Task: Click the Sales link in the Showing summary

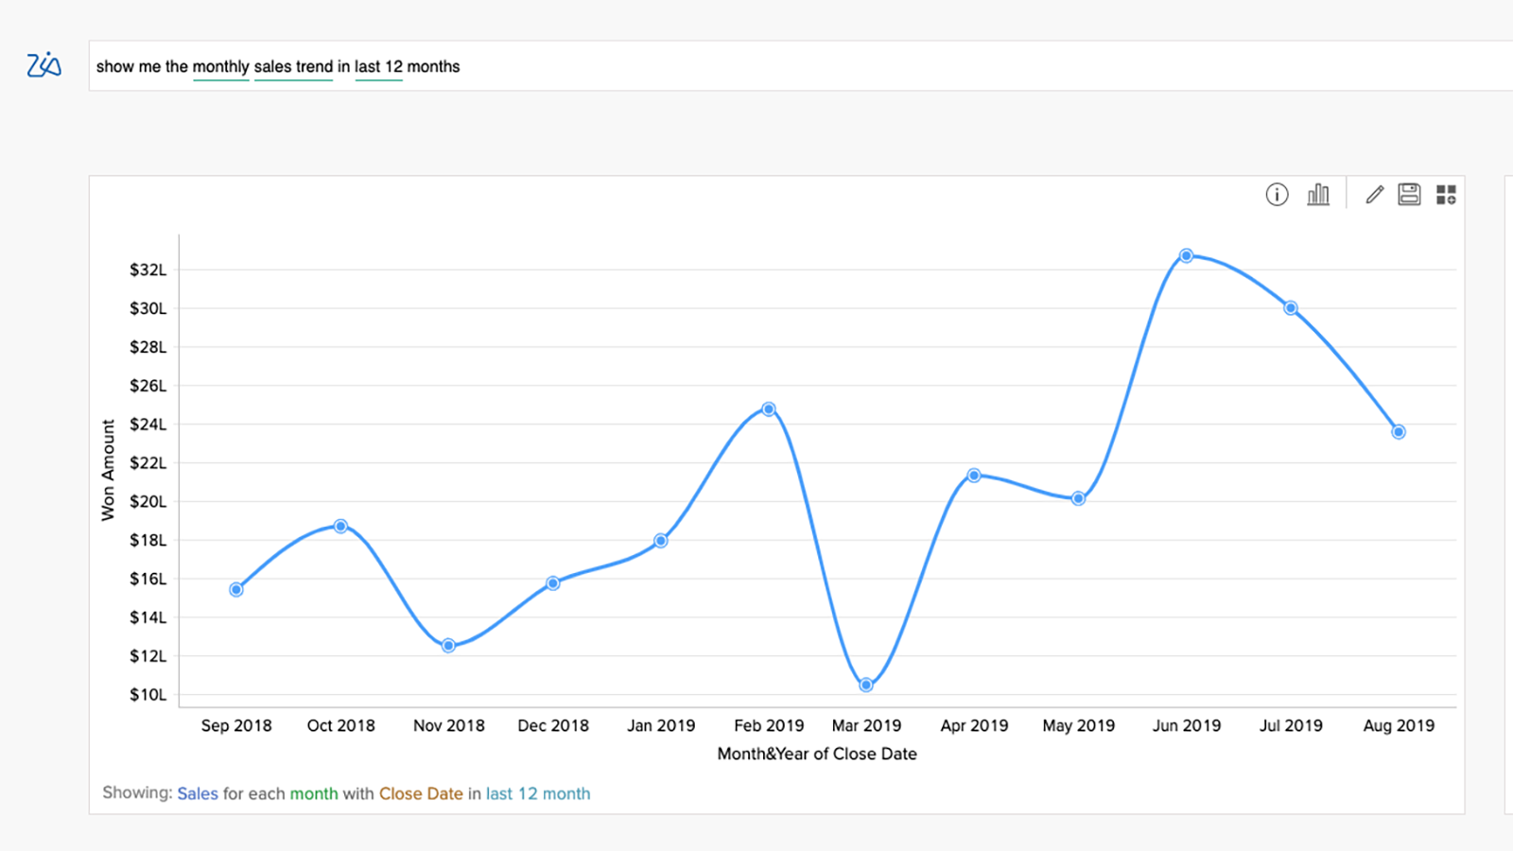Action: click(x=198, y=793)
